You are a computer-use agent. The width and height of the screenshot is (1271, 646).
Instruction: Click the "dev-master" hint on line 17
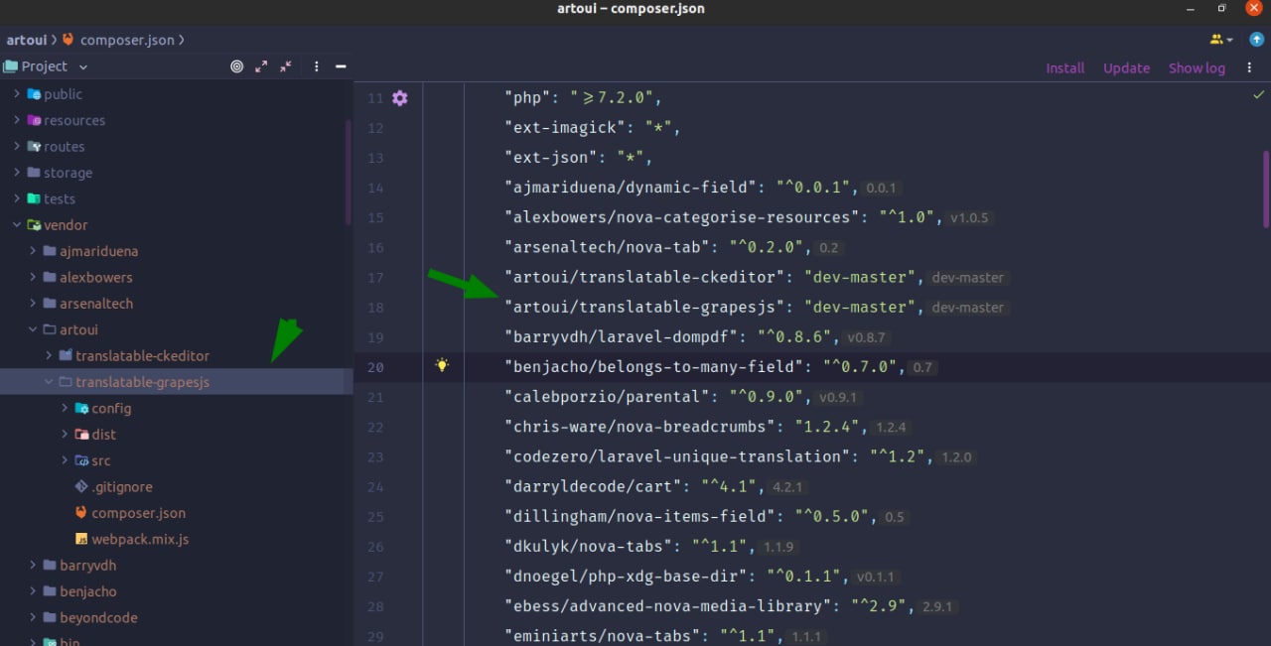tap(968, 278)
